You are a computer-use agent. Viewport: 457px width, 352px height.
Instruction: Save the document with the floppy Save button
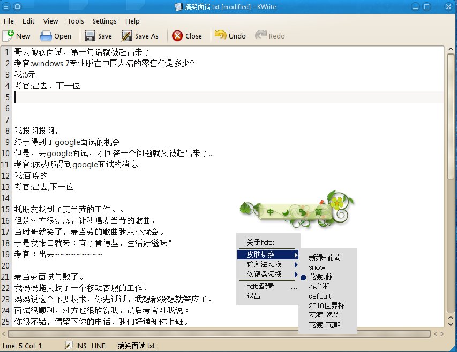(98, 36)
